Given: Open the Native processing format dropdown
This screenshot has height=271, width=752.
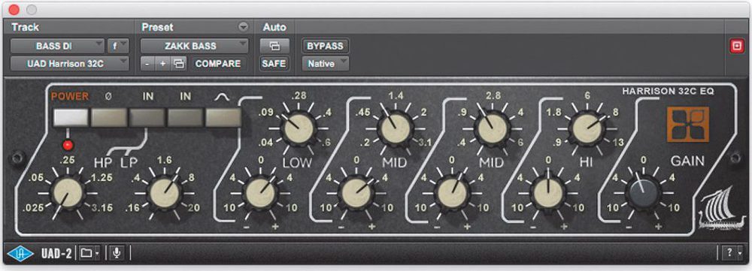Looking at the screenshot, I should click(x=325, y=63).
